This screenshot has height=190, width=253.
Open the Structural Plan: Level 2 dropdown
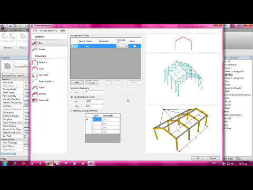pyautogui.click(x=15, y=75)
